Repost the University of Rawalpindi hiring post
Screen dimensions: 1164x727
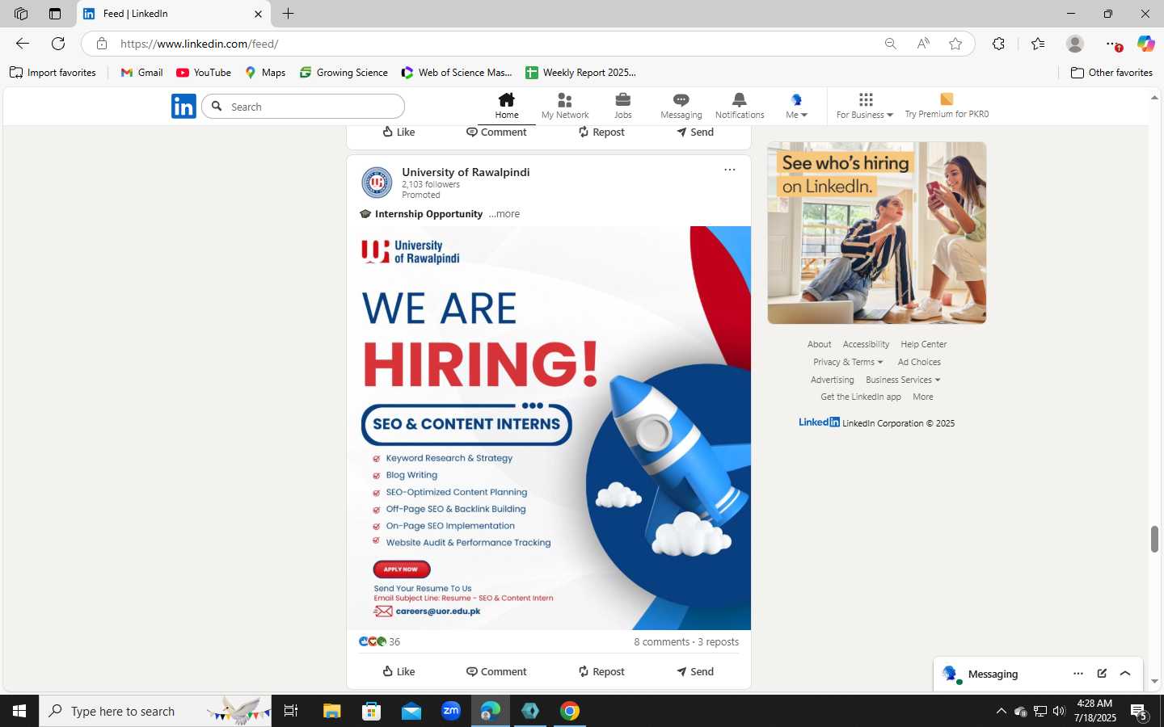(x=601, y=671)
